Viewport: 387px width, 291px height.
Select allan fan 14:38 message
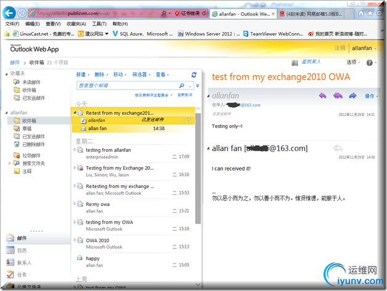tap(133, 128)
